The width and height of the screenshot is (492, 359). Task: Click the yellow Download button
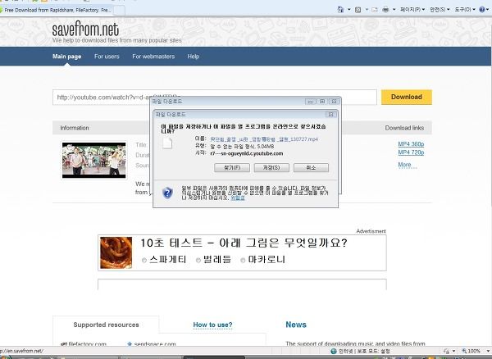click(x=407, y=97)
